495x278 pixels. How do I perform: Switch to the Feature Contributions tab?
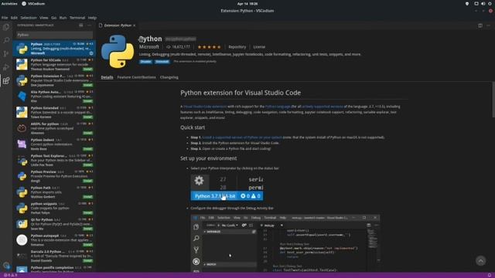coord(136,77)
